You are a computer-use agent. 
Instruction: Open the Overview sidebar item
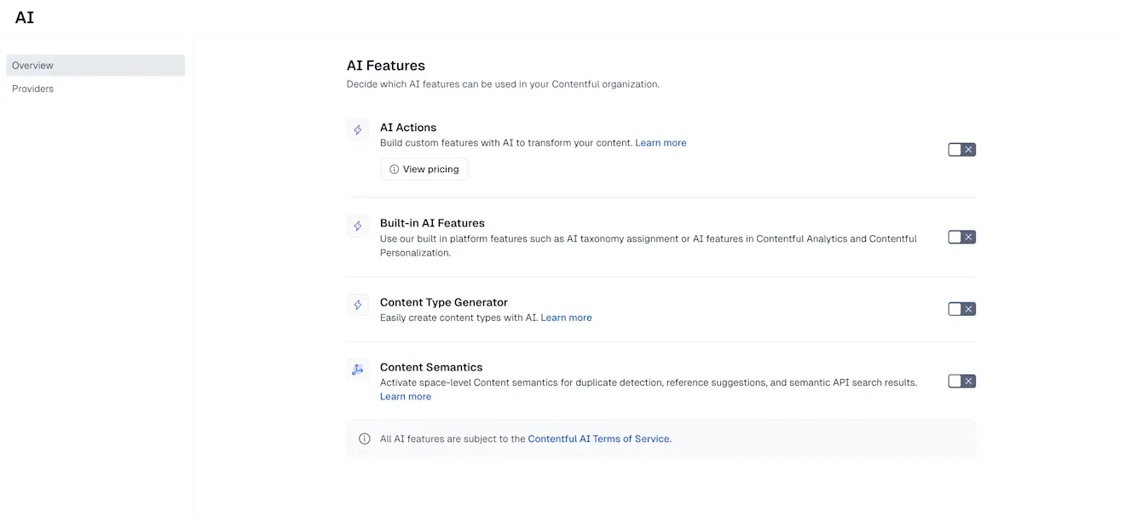[x=95, y=66]
